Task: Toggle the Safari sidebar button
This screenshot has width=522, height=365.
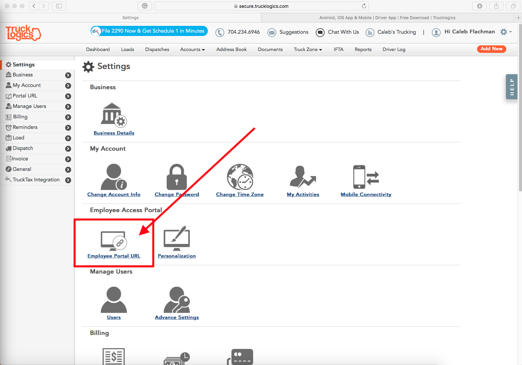Action: pos(59,6)
